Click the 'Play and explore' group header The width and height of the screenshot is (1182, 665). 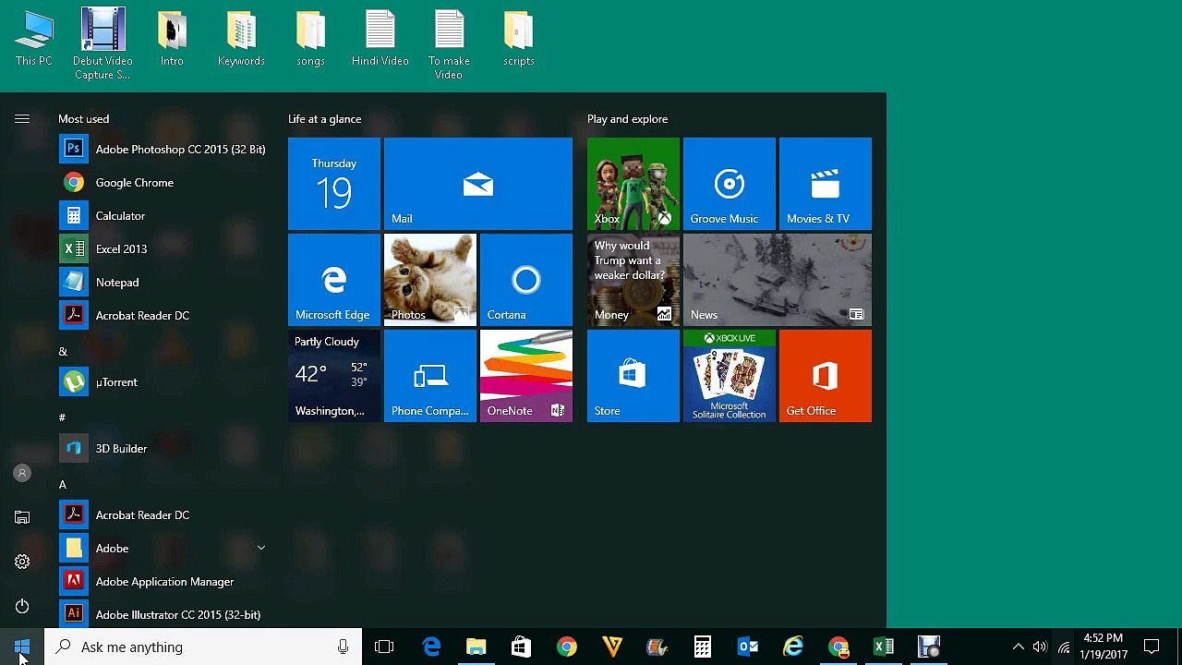pos(627,119)
